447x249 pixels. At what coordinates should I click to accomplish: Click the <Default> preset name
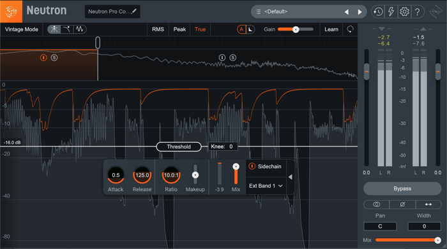tap(276, 11)
